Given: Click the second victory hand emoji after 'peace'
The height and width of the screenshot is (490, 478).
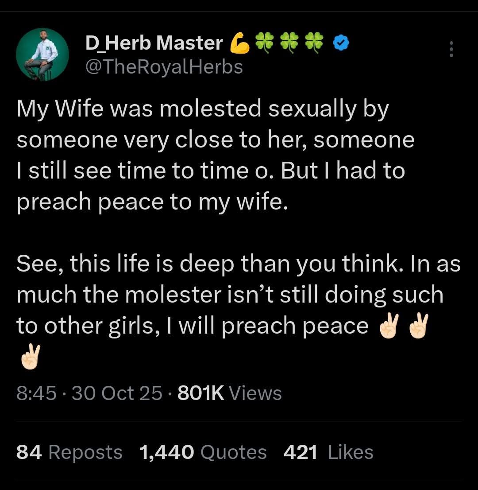Looking at the screenshot, I should pyautogui.click(x=418, y=327).
